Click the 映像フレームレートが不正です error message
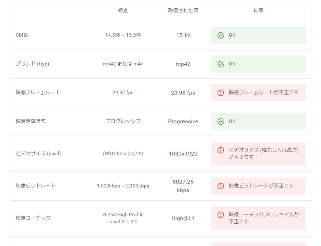The image size is (321, 246). [x=264, y=92]
